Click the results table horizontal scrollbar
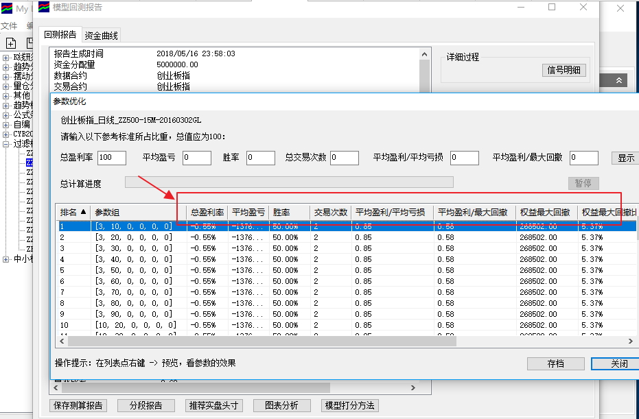 pyautogui.click(x=261, y=341)
